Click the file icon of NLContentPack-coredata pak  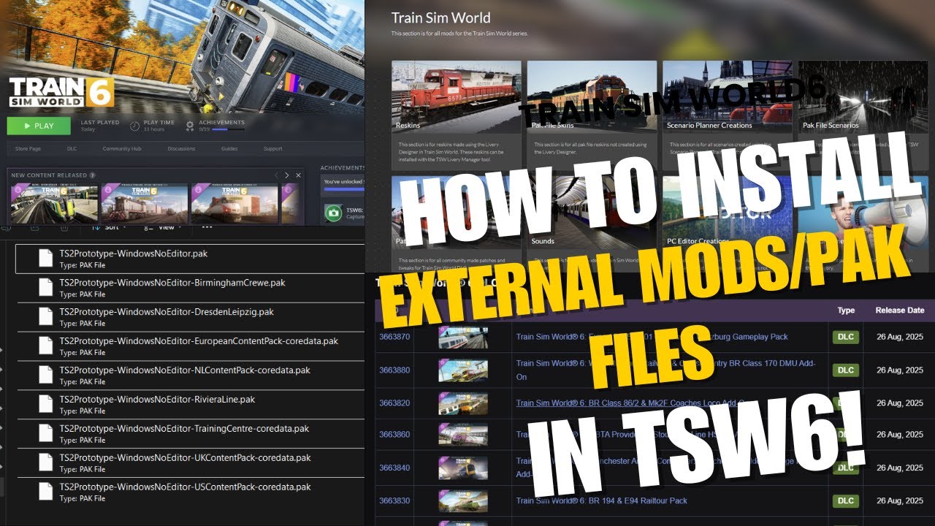(45, 376)
